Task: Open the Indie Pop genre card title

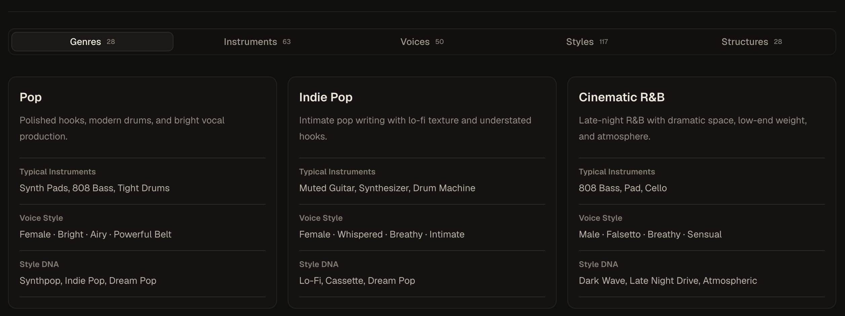Action: click(x=326, y=97)
